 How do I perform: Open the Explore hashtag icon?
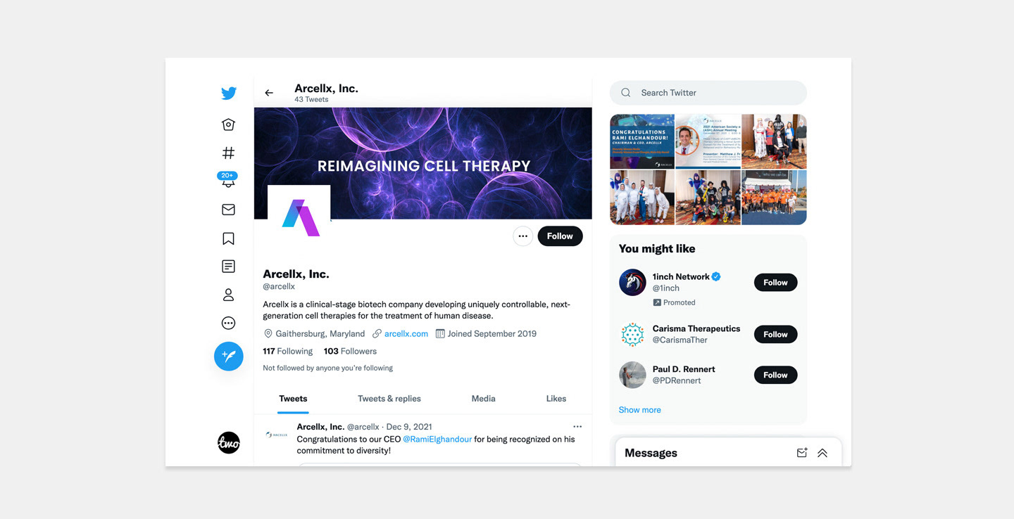tap(228, 153)
